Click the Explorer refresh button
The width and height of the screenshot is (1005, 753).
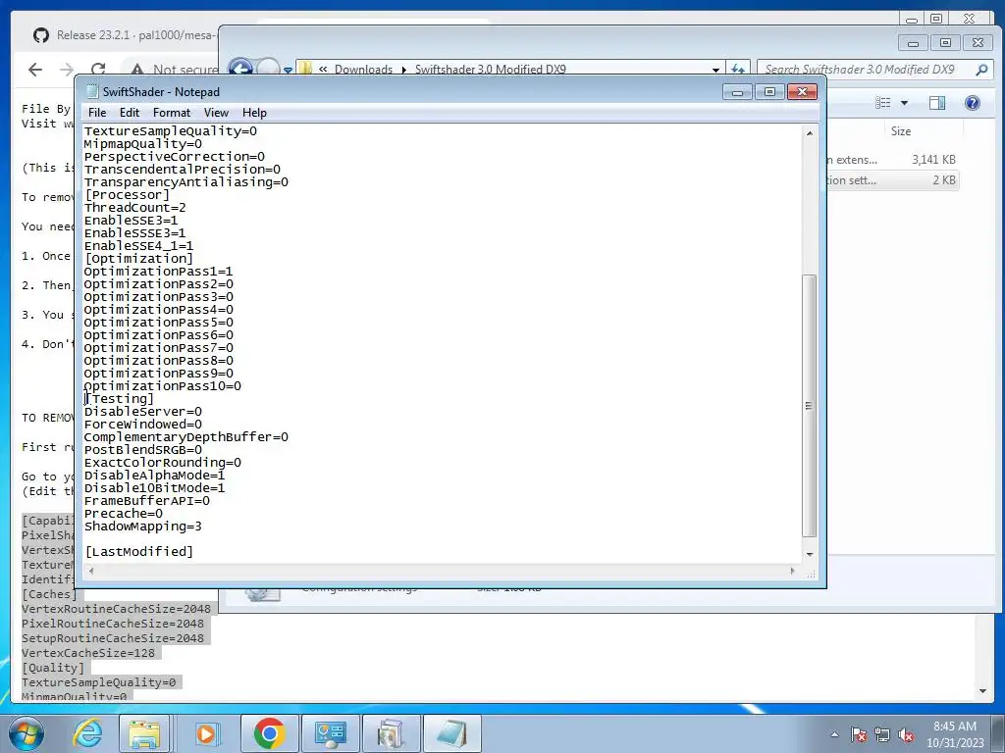[738, 69]
